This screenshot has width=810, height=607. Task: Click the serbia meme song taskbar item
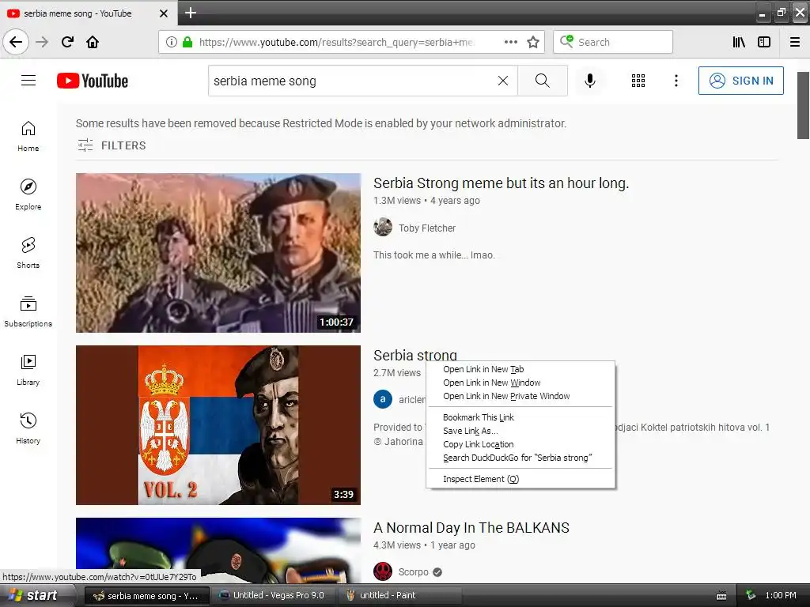(x=146, y=596)
